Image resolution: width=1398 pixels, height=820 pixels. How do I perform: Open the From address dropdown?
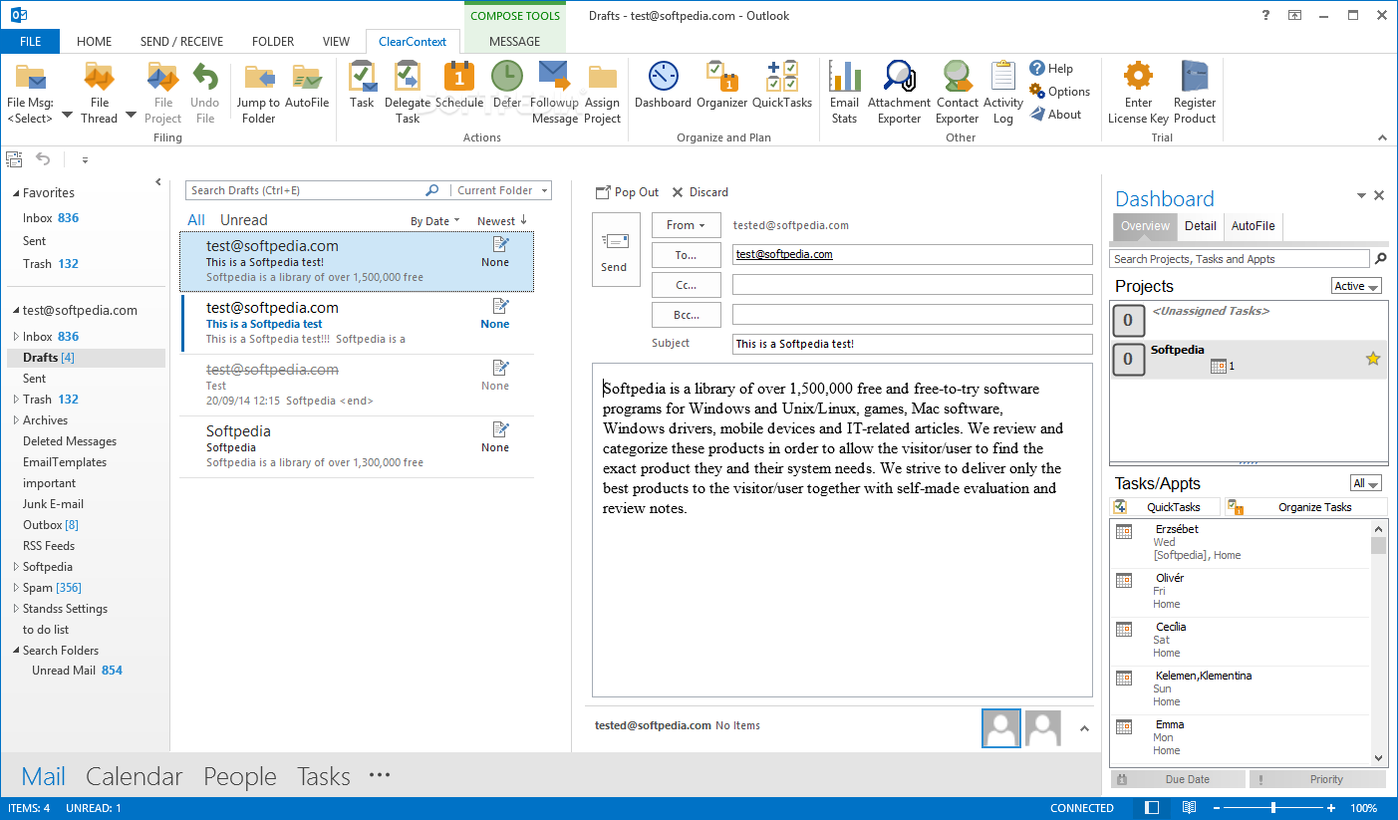(x=686, y=225)
